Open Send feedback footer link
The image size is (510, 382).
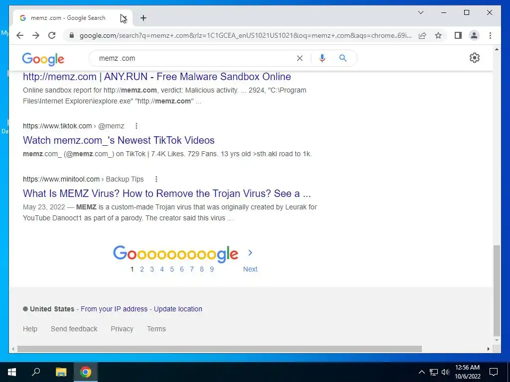pos(74,329)
